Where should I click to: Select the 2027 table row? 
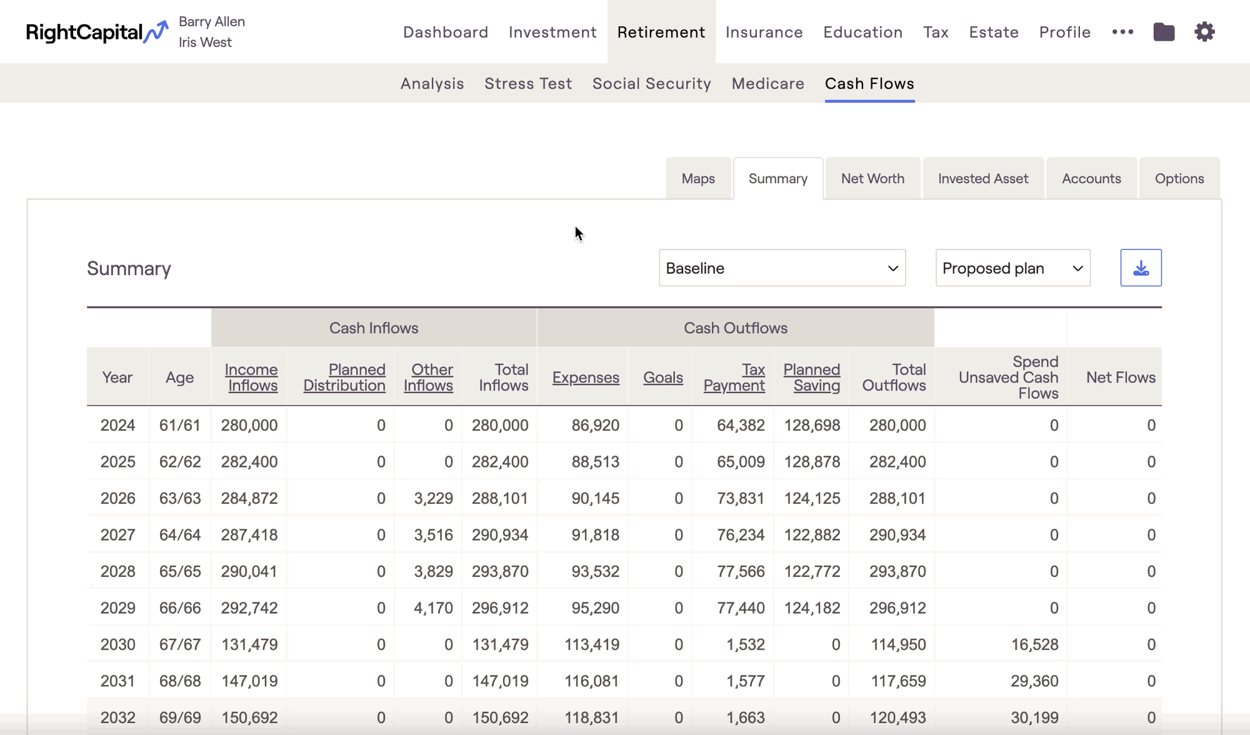[x=117, y=535]
